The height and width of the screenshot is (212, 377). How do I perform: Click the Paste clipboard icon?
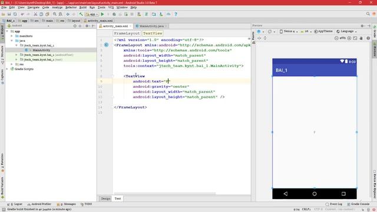[x=47, y=14]
